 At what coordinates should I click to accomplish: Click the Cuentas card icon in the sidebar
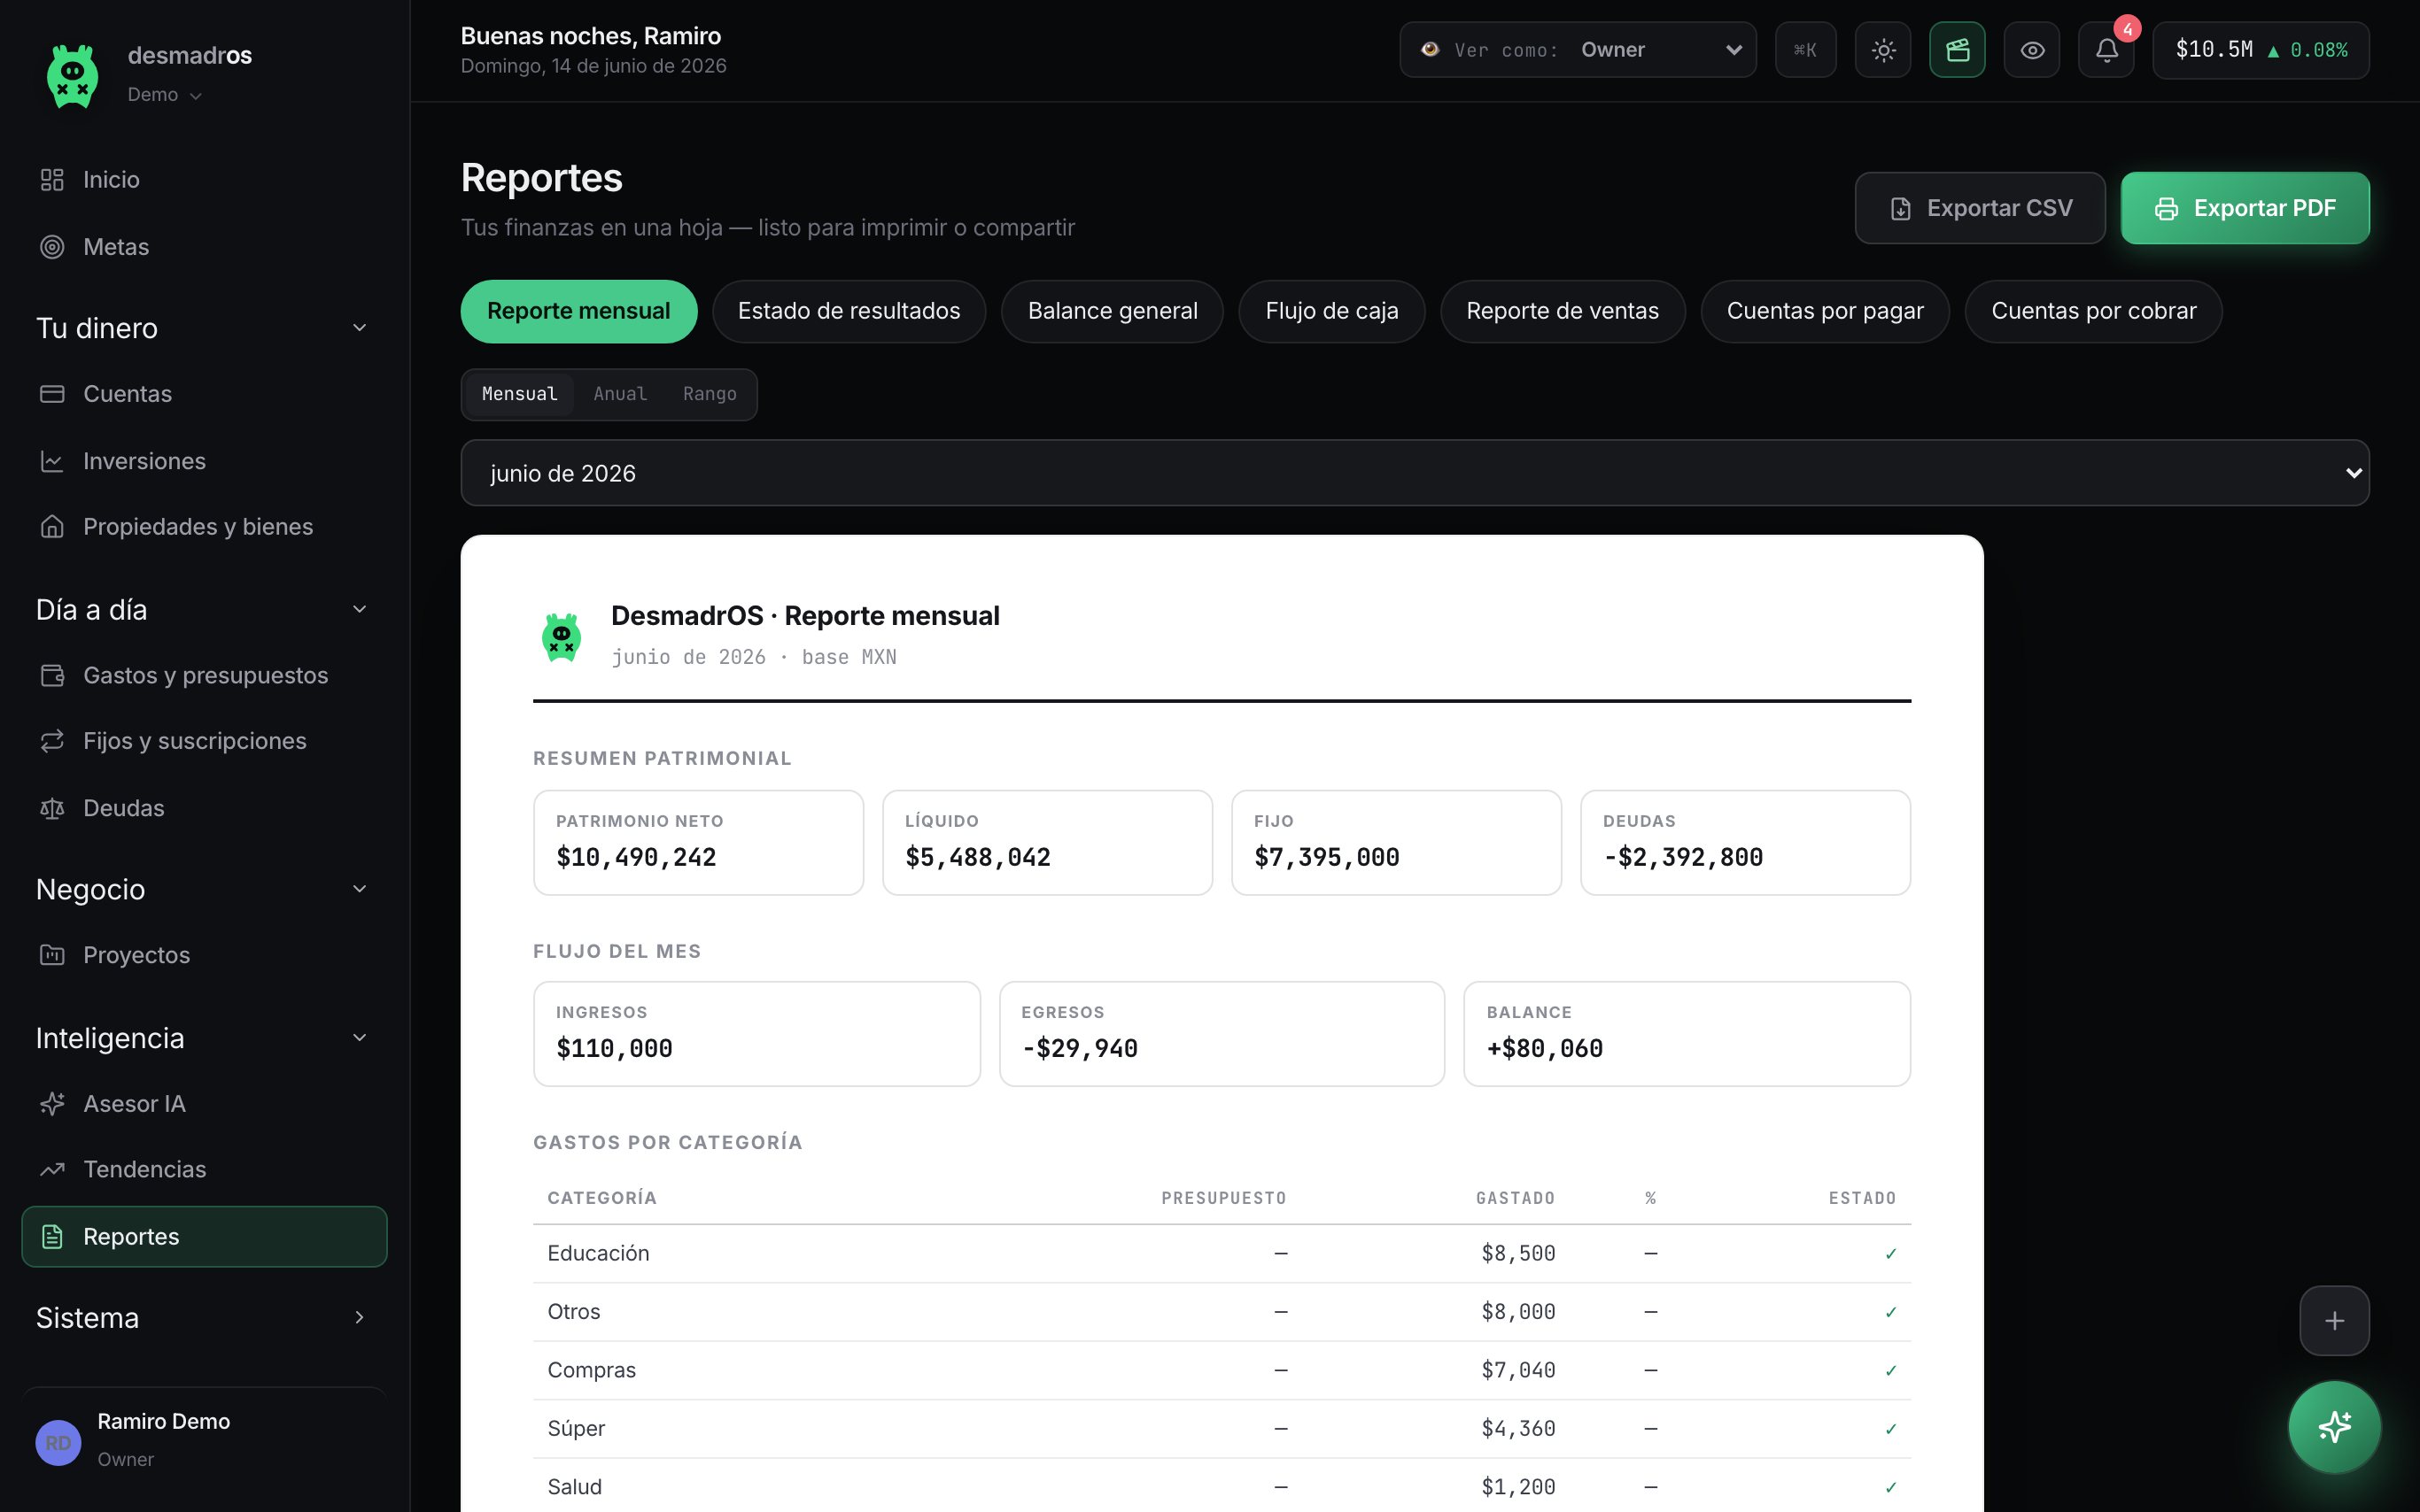pos(52,394)
